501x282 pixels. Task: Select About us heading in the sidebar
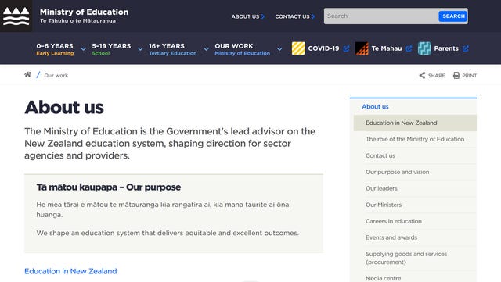[375, 106]
